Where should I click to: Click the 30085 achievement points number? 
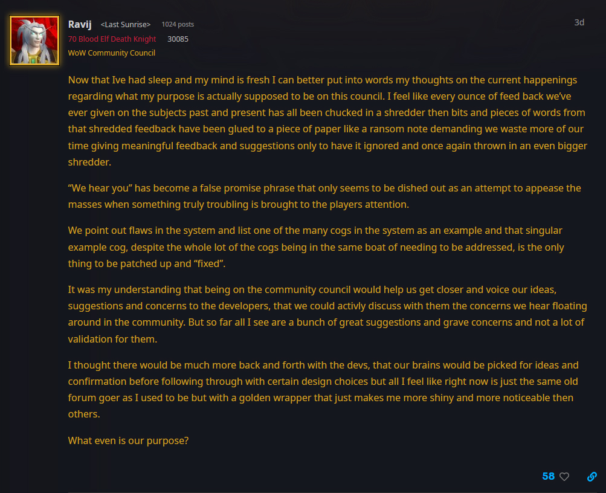click(178, 39)
